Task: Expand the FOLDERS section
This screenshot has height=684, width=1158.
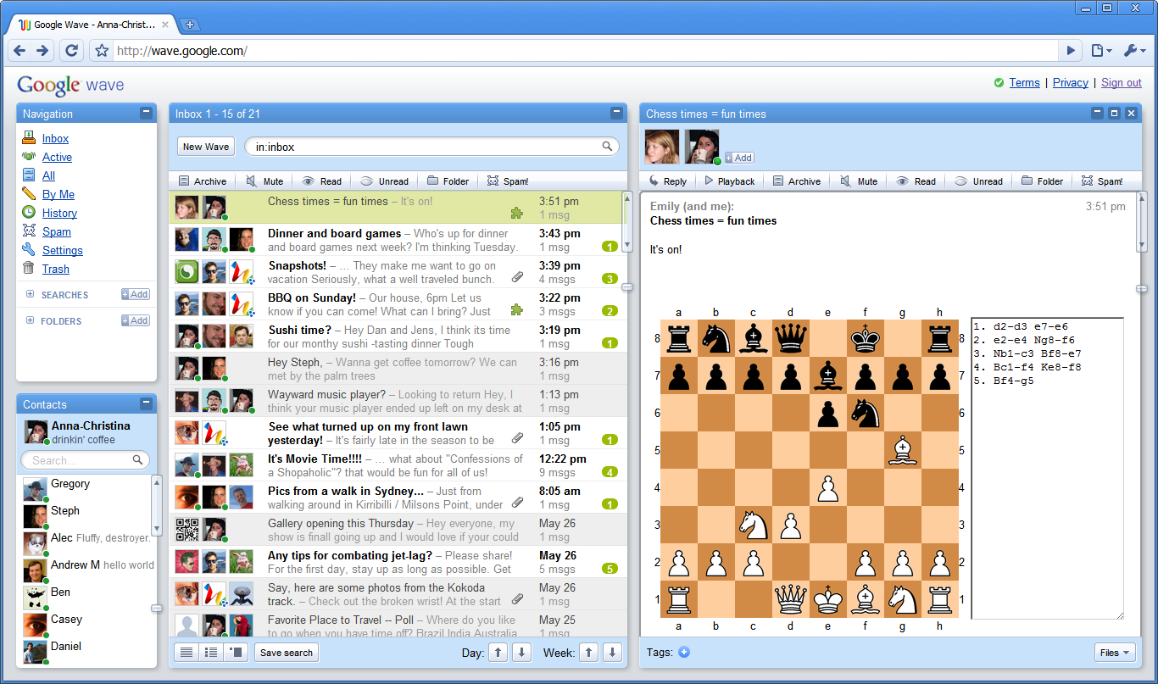Action: 30,320
